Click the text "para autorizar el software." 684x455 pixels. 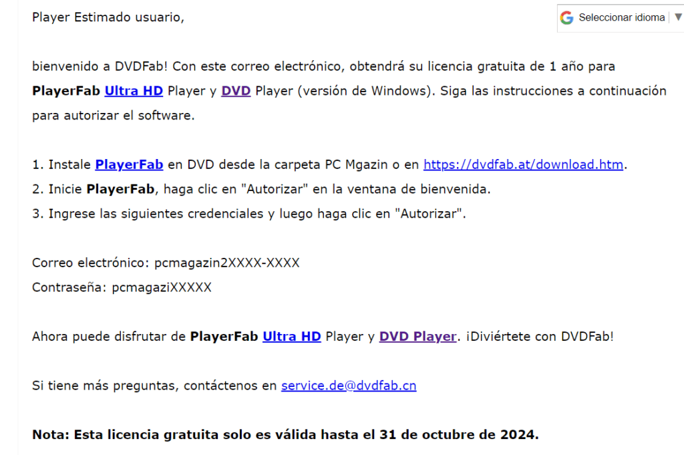click(x=114, y=116)
